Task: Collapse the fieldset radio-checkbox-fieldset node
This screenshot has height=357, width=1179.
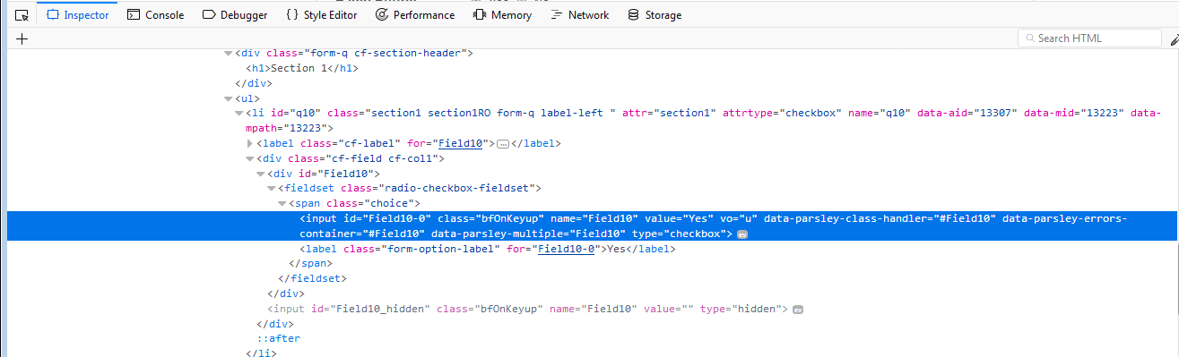Action: tap(272, 189)
